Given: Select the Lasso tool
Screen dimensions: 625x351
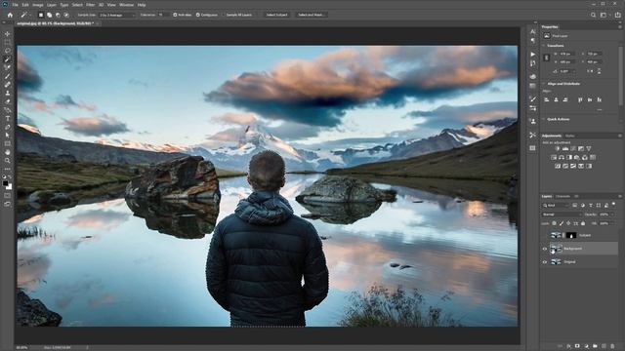Looking at the screenshot, I should 8,51.
